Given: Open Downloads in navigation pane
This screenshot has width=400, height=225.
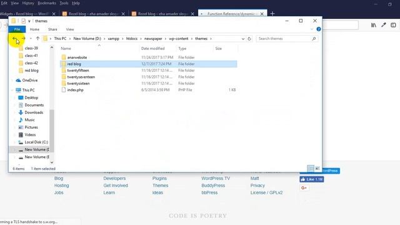Looking at the screenshot, I should click(34, 112).
